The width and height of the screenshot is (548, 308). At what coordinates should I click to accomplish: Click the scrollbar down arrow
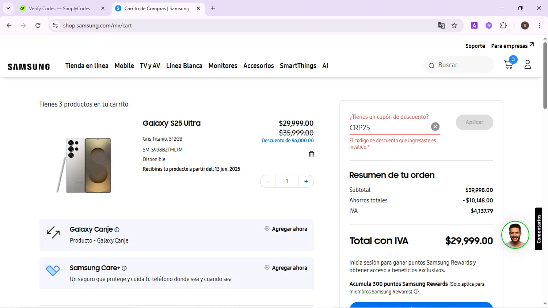coord(545,304)
